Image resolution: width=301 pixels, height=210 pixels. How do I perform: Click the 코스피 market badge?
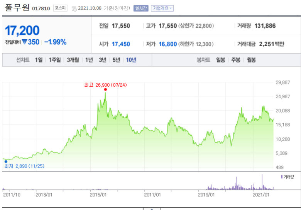click(x=60, y=8)
